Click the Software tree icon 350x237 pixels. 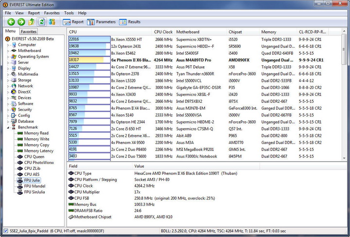tap(14, 104)
